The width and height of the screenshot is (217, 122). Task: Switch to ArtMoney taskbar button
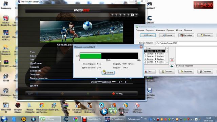point(50,119)
